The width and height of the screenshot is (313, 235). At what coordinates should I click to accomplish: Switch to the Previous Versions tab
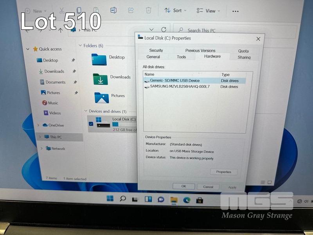click(200, 51)
